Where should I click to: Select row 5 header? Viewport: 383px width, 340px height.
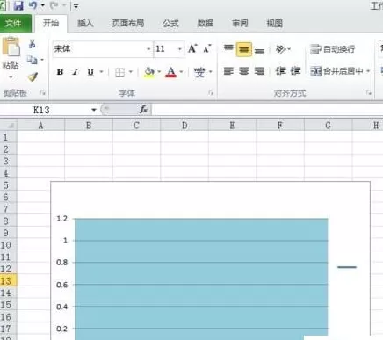9,185
